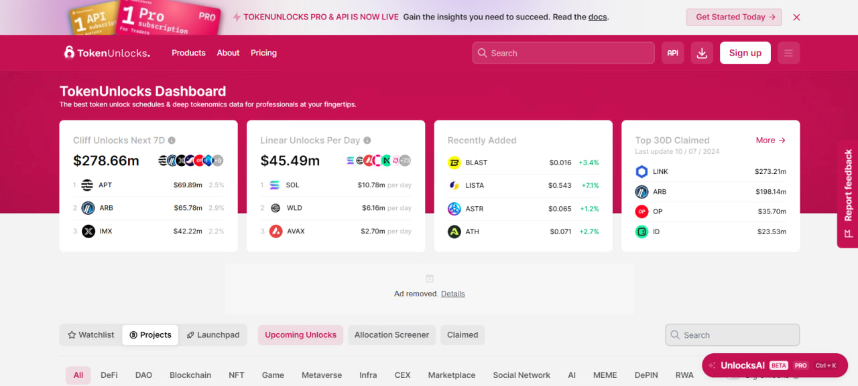Filter by CEX category
Screen dimensions: 858x386
402,375
